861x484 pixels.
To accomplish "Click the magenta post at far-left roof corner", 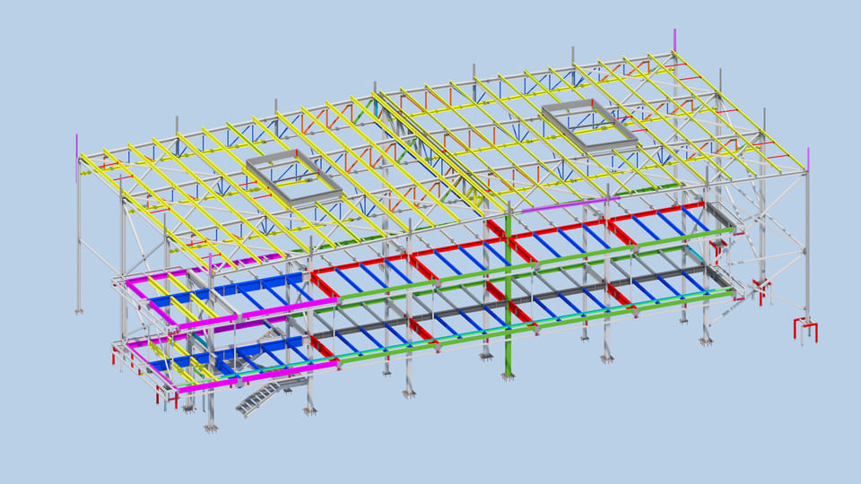I will tap(77, 158).
